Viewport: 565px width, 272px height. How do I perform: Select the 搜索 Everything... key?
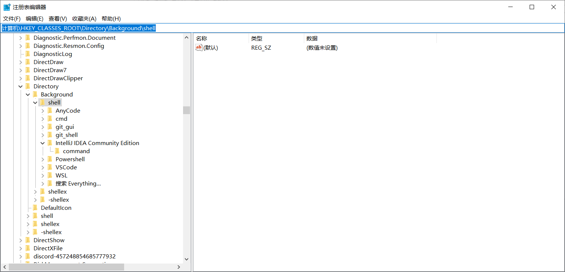pyautogui.click(x=78, y=184)
